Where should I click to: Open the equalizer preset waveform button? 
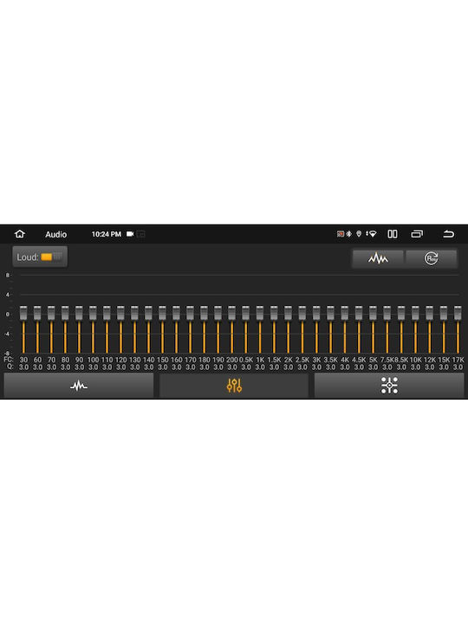tap(378, 258)
